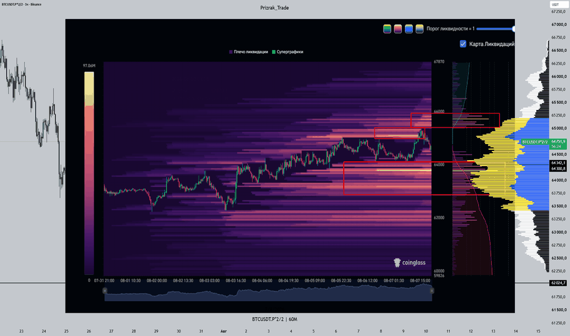This screenshot has height=336, width=570.
Task: Click the 64 300,8 price tag
Action: click(558, 169)
